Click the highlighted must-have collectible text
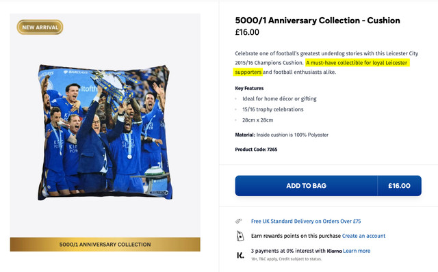This screenshot has width=438, height=272. click(321, 67)
